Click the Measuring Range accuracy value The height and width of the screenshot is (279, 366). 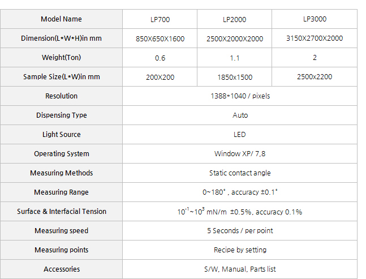click(240, 192)
